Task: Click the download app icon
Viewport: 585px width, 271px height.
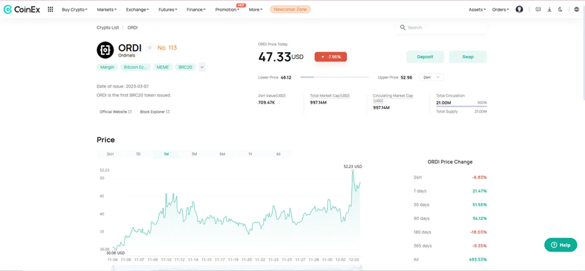Action: pyautogui.click(x=549, y=9)
